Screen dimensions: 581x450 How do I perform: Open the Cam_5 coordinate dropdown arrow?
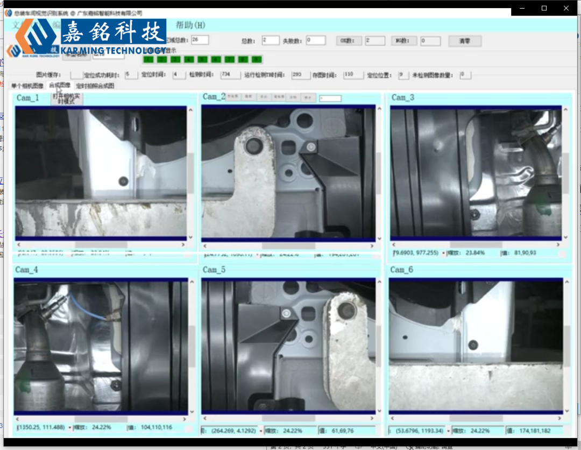[261, 431]
